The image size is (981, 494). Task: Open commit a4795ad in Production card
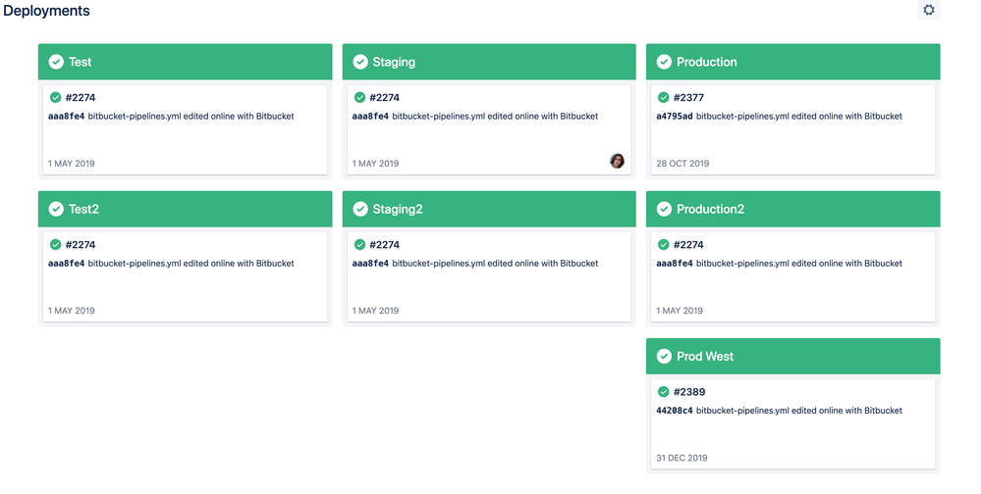(x=675, y=117)
